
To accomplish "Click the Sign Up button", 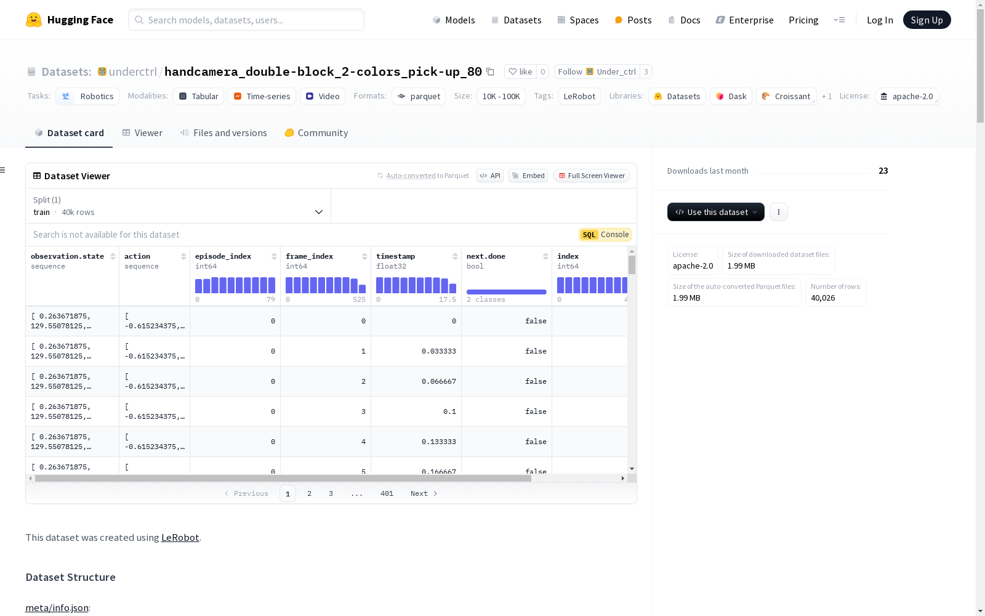I will click(927, 20).
